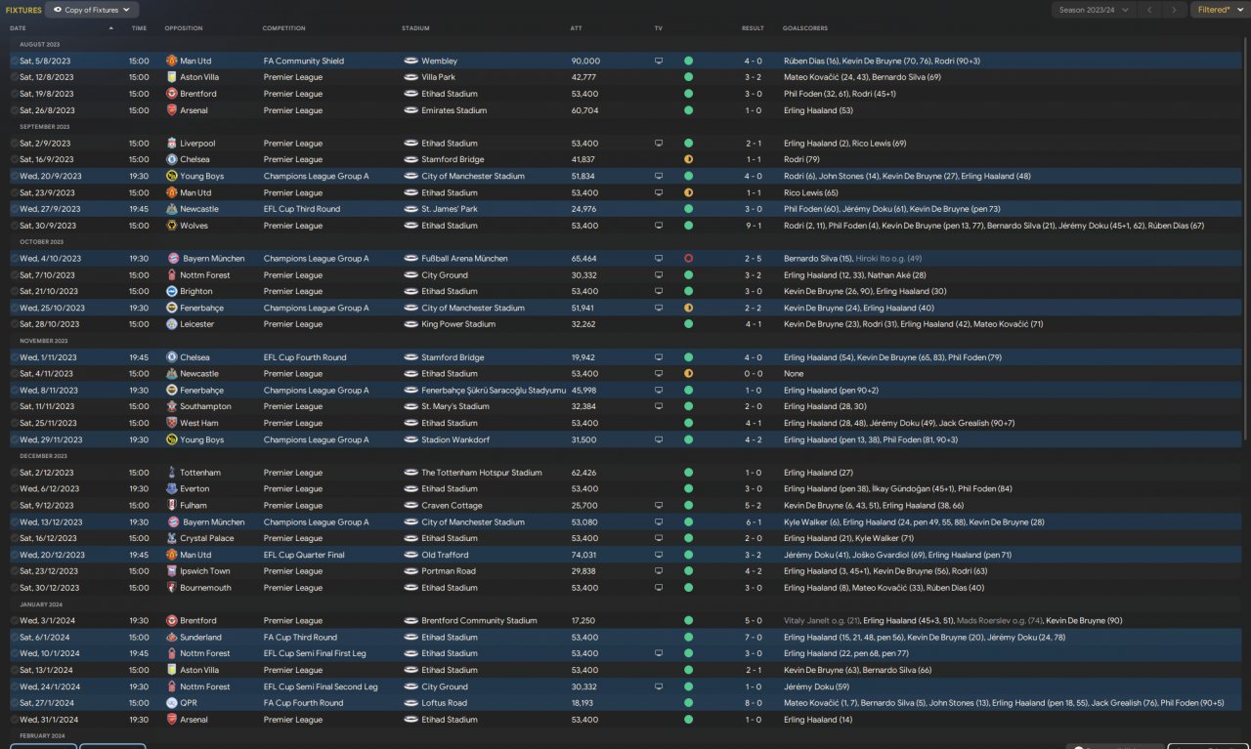Open the King Power Stadium link
Screen dimensions: 1251x749
[x=458, y=324]
